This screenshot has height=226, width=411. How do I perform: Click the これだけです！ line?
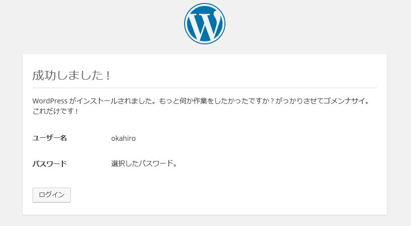(x=56, y=111)
